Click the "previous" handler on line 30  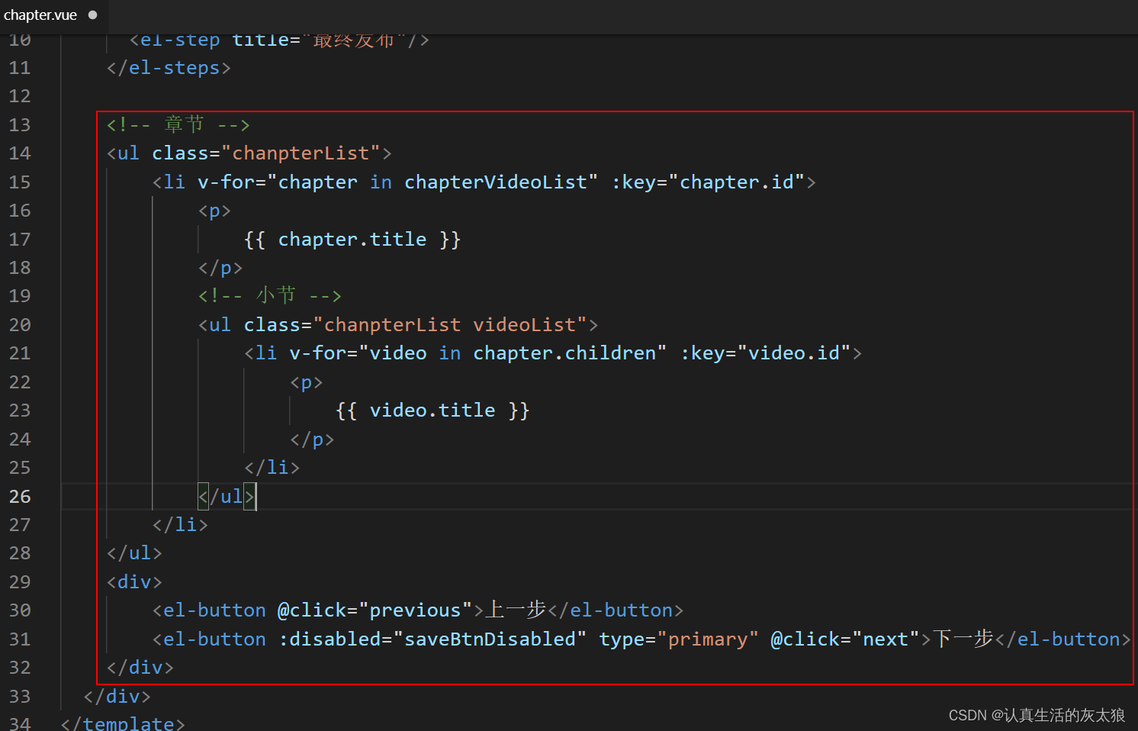(416, 610)
